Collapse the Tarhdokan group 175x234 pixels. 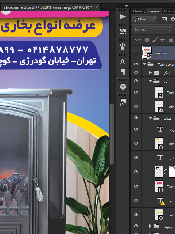(144, 64)
